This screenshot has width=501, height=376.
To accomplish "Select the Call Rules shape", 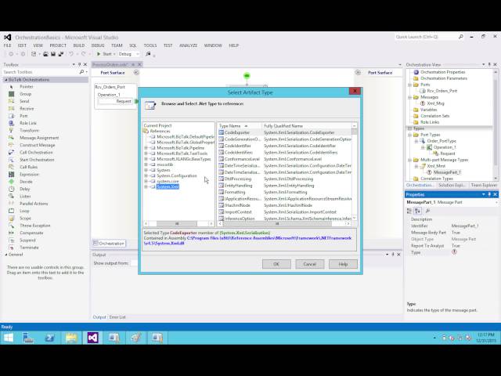I will pos(28,167).
